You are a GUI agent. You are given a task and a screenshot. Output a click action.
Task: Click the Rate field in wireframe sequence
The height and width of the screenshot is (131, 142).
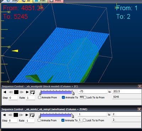pos(30,121)
